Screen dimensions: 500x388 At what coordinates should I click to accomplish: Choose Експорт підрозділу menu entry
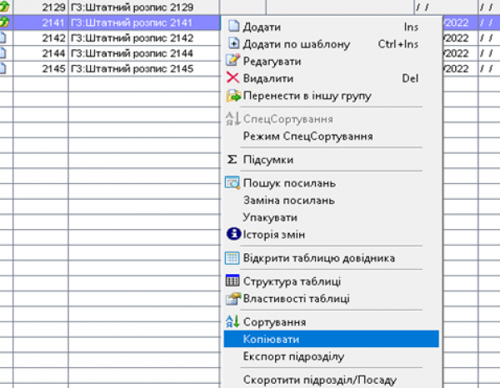click(292, 357)
